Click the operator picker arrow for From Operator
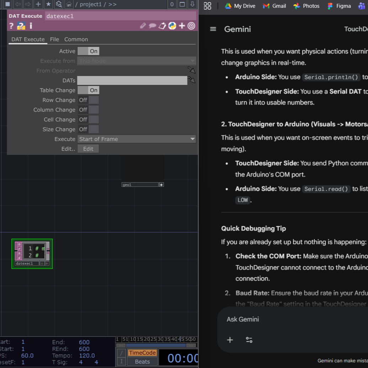Screen dimensions: 368x368 pos(192,70)
